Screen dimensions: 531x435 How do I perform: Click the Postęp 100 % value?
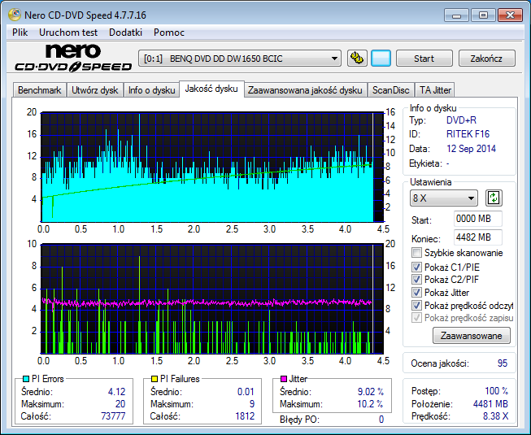[x=497, y=391]
